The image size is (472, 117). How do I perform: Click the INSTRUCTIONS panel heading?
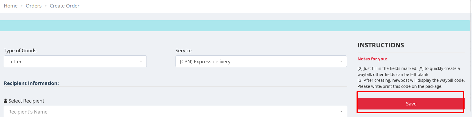pyautogui.click(x=381, y=45)
